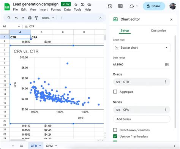
Task: Expand the name box A1 dropdown
Action: (19, 27)
